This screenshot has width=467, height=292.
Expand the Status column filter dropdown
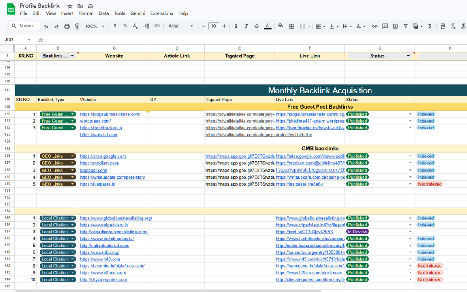tap(408, 56)
